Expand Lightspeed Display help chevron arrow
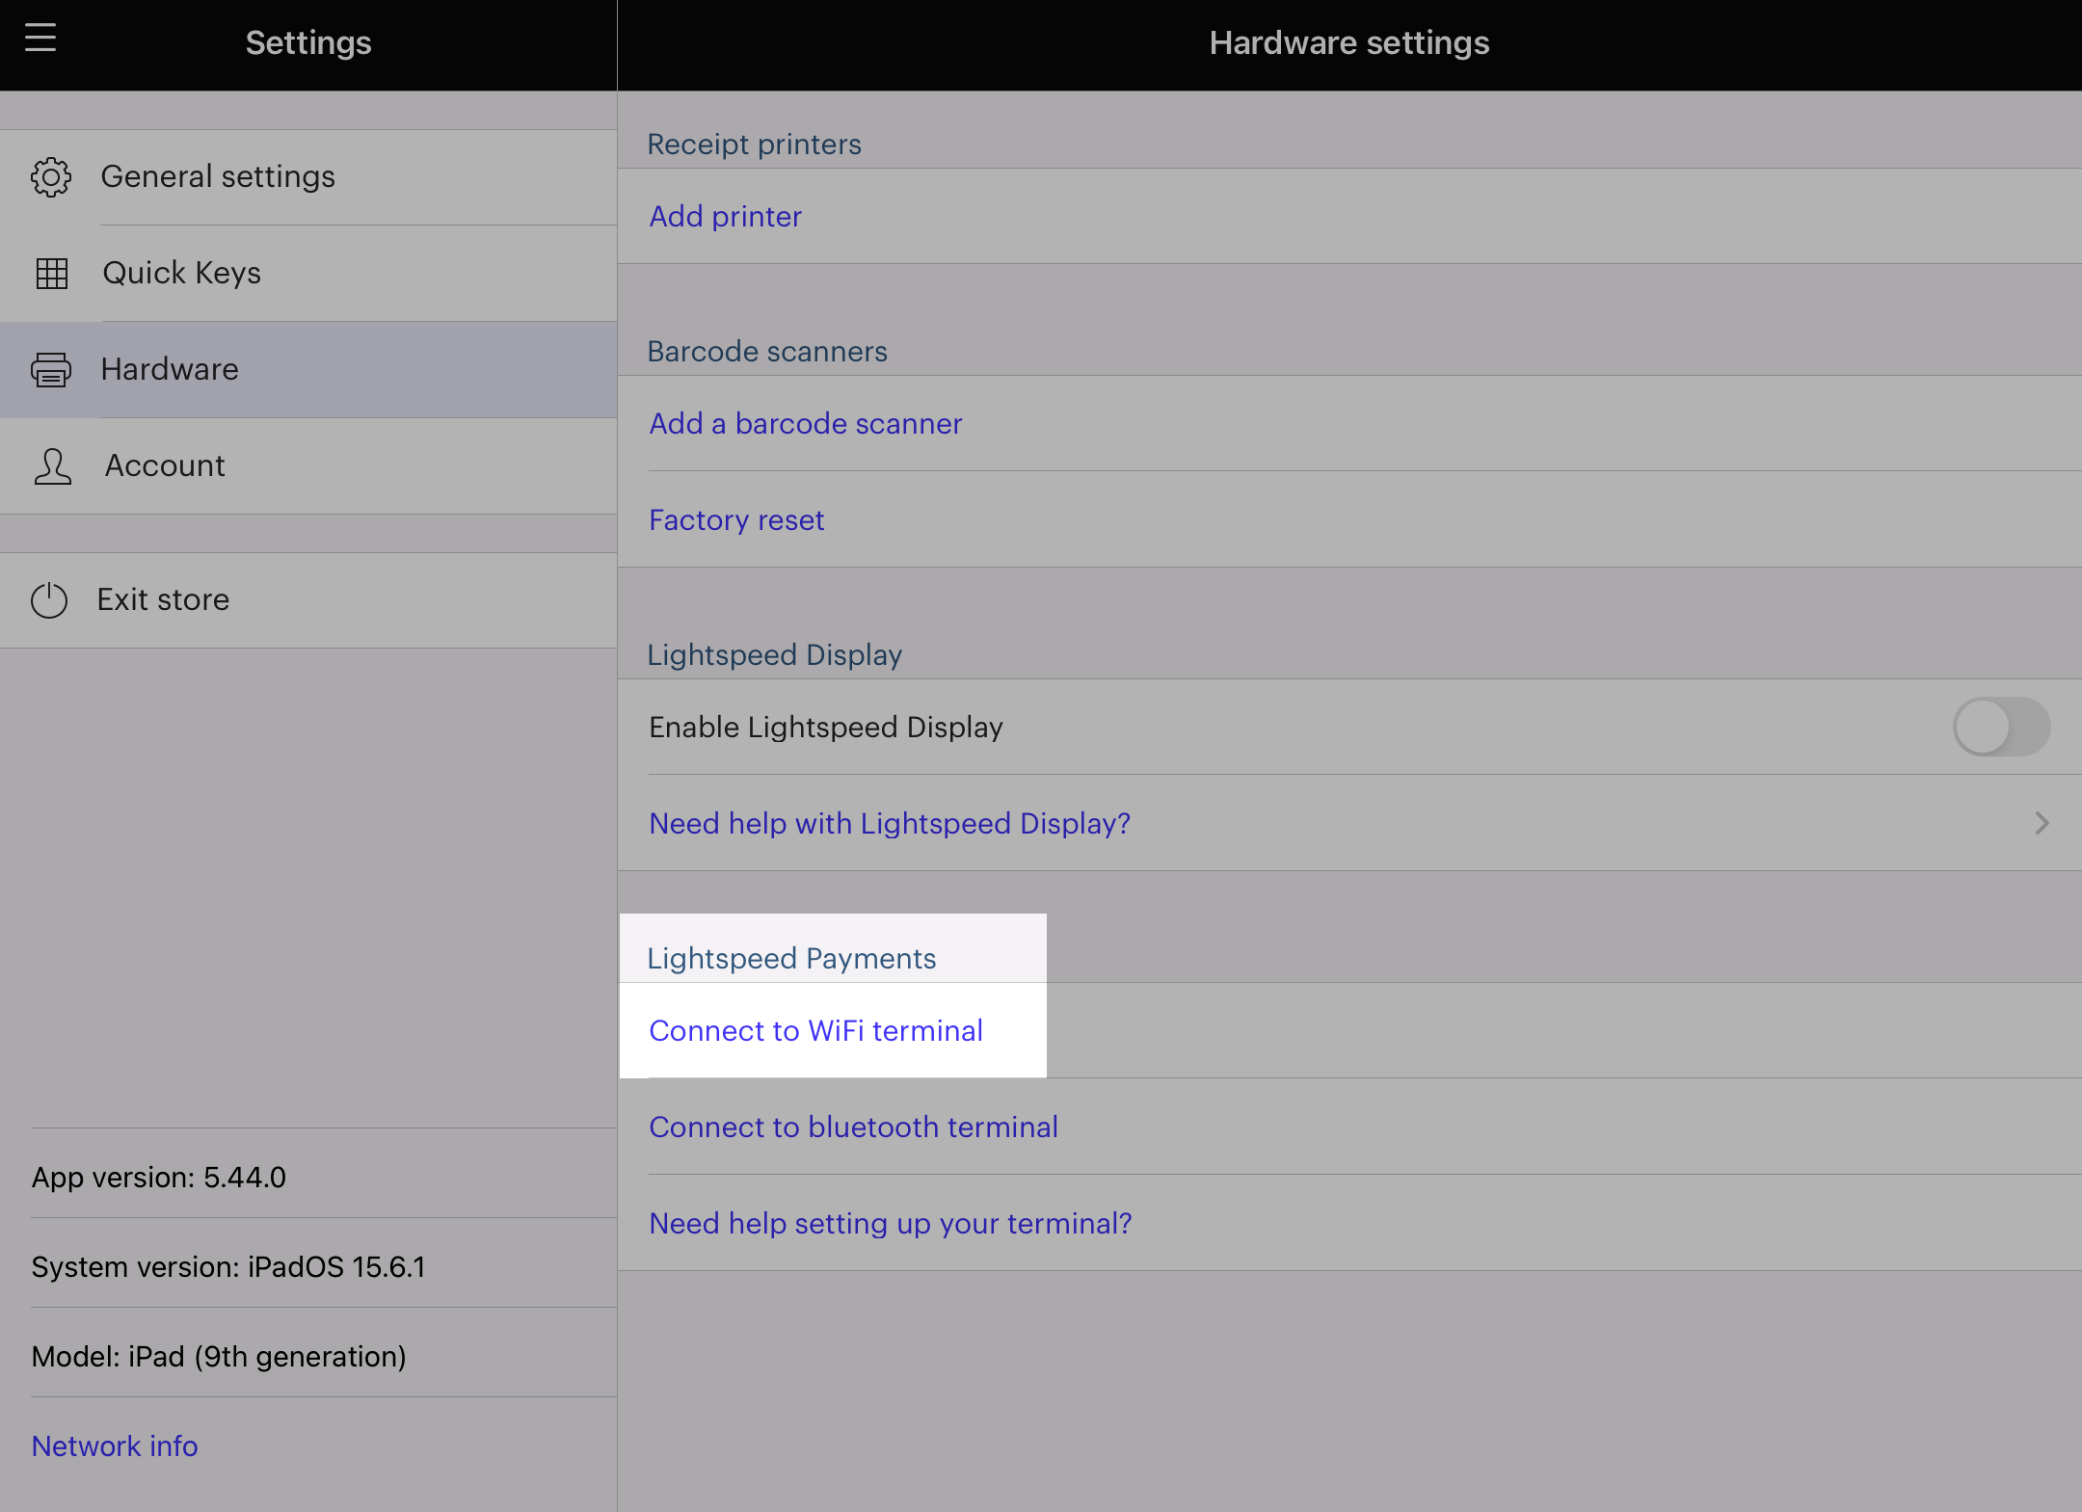The height and width of the screenshot is (1512, 2082). [2041, 823]
